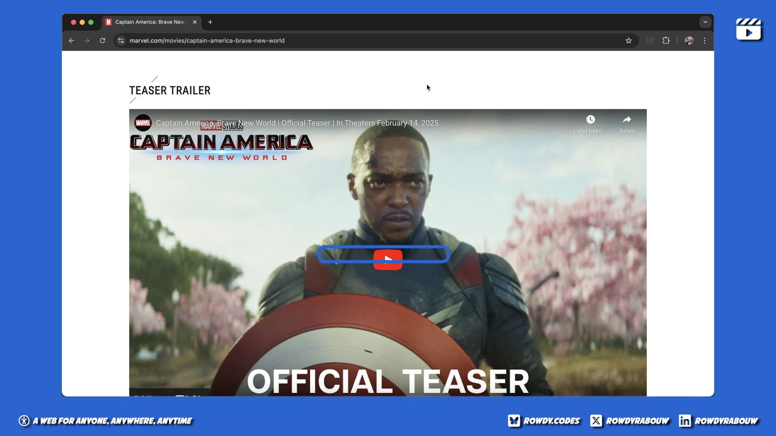Click the Watch Later clock icon
Screen dimensions: 776x436
(590, 119)
